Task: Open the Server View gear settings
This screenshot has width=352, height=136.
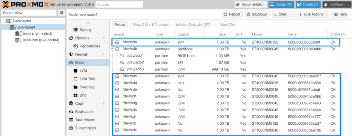Action: click(x=61, y=13)
